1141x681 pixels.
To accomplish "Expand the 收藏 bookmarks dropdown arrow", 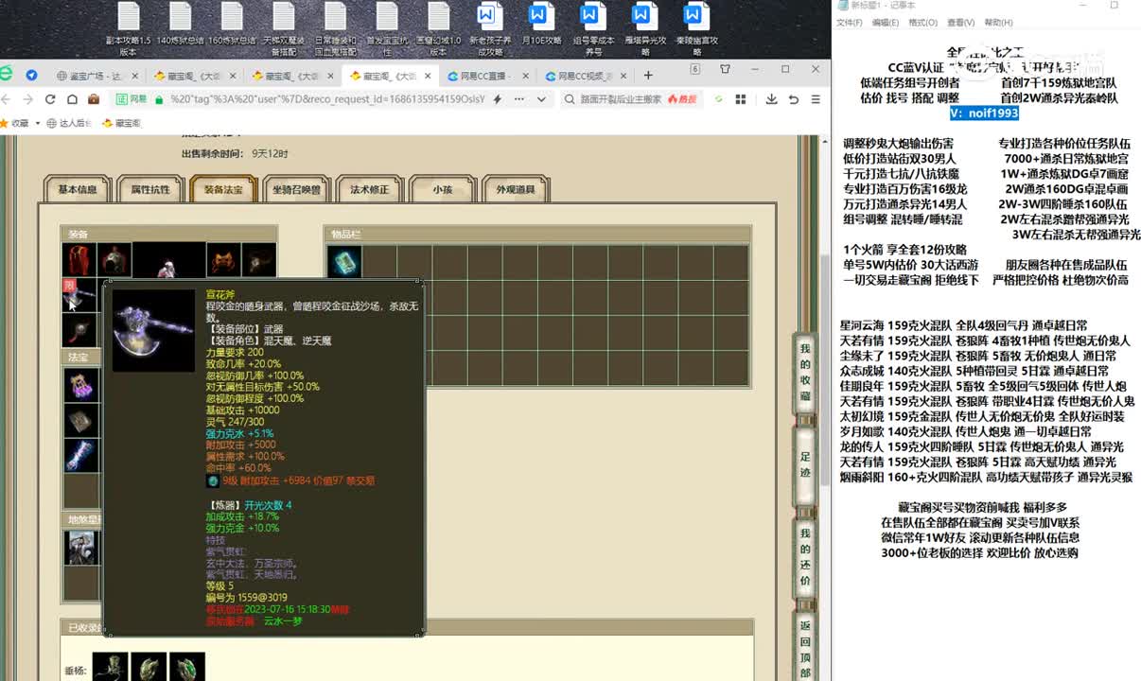I will point(37,123).
